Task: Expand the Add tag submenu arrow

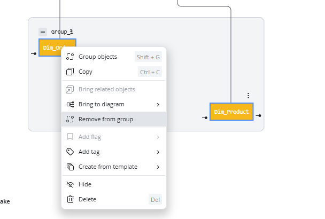Action: pos(158,152)
